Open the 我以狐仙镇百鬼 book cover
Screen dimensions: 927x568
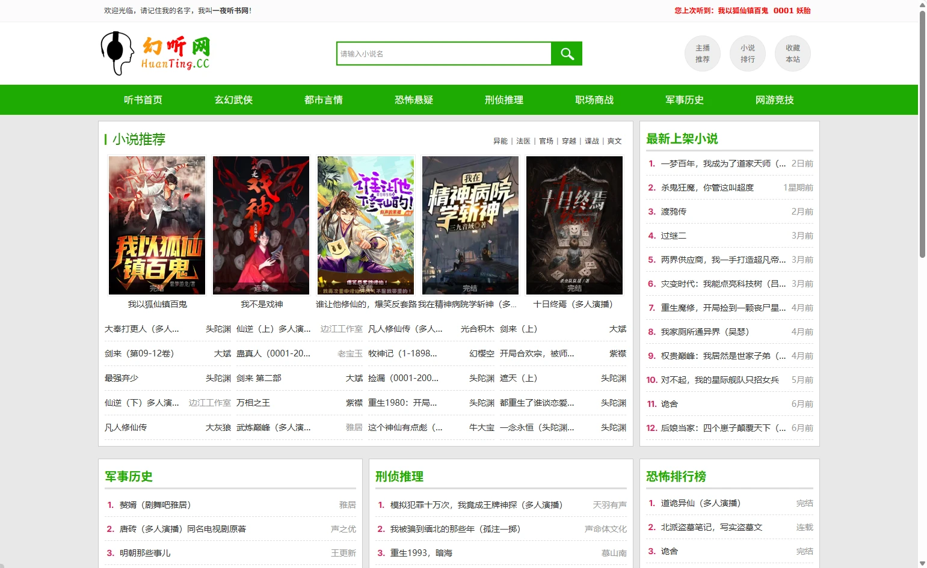tap(157, 225)
